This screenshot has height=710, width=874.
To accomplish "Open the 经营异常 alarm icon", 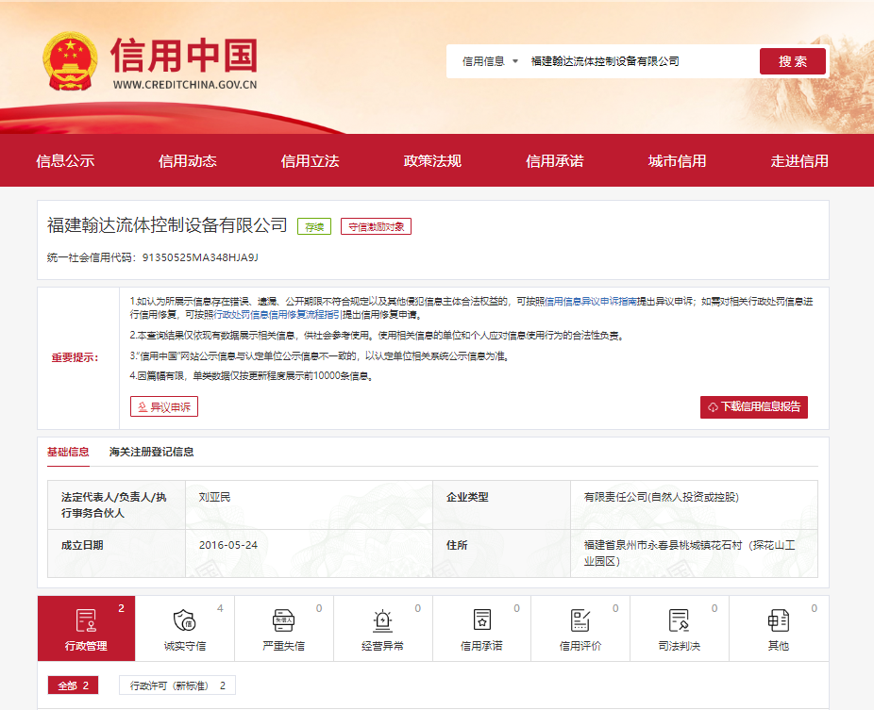I will (382, 620).
